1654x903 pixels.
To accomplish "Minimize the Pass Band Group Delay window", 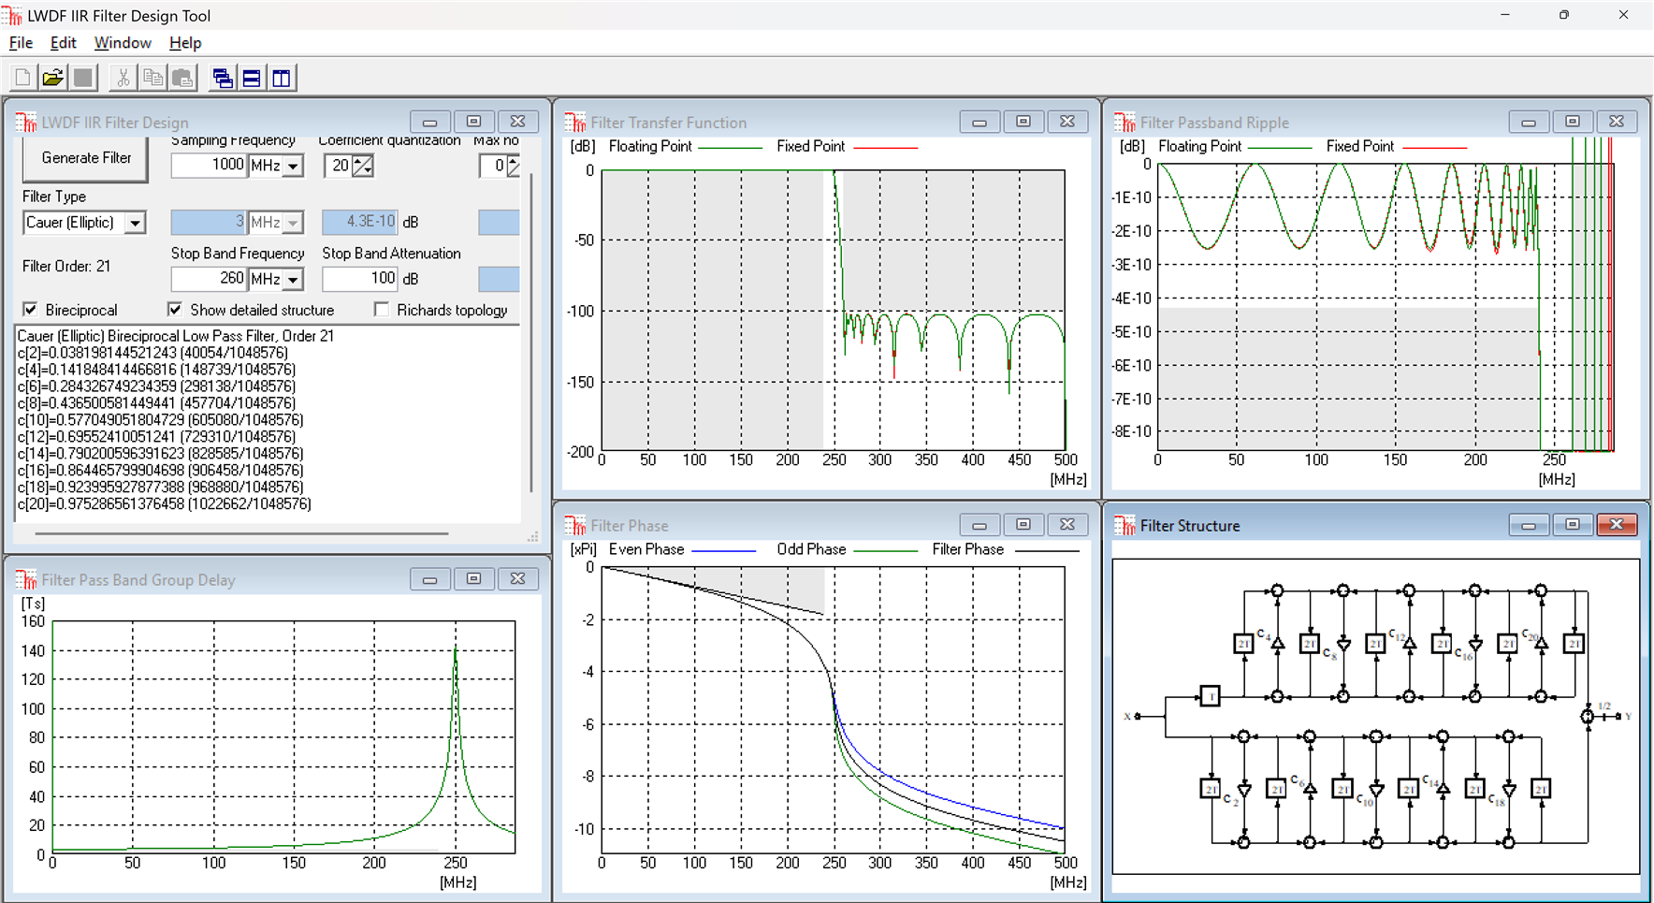I will click(429, 579).
